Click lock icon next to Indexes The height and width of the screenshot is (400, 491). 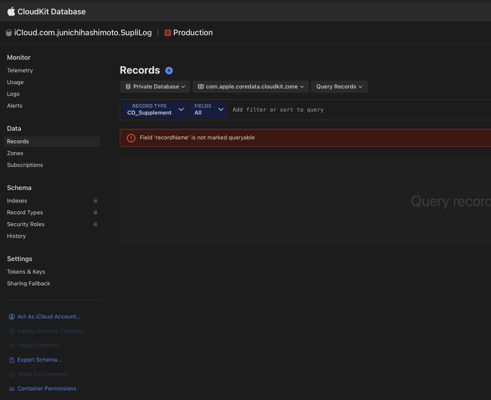tap(95, 200)
